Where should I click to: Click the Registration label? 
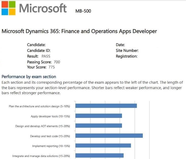(x=127, y=56)
